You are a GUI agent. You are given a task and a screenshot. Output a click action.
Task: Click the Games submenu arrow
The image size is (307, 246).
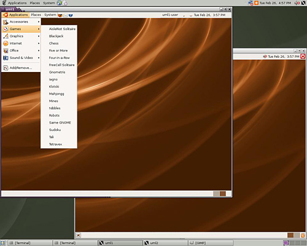pyautogui.click(x=39, y=29)
